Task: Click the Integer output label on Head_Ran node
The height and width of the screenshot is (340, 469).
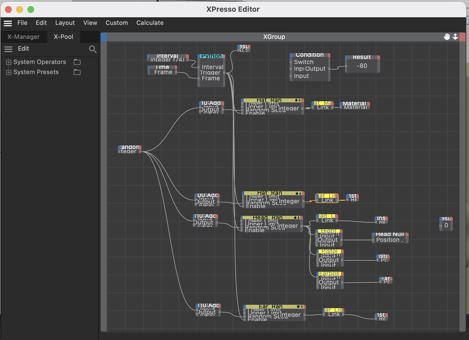Action: coord(288,225)
